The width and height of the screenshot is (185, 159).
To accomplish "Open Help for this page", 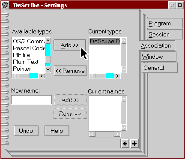I will pos(57,131).
